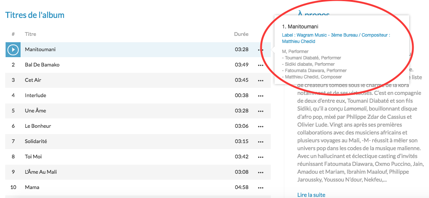Open more options for Toi Moi
This screenshot has height=198, width=429.
(x=260, y=157)
